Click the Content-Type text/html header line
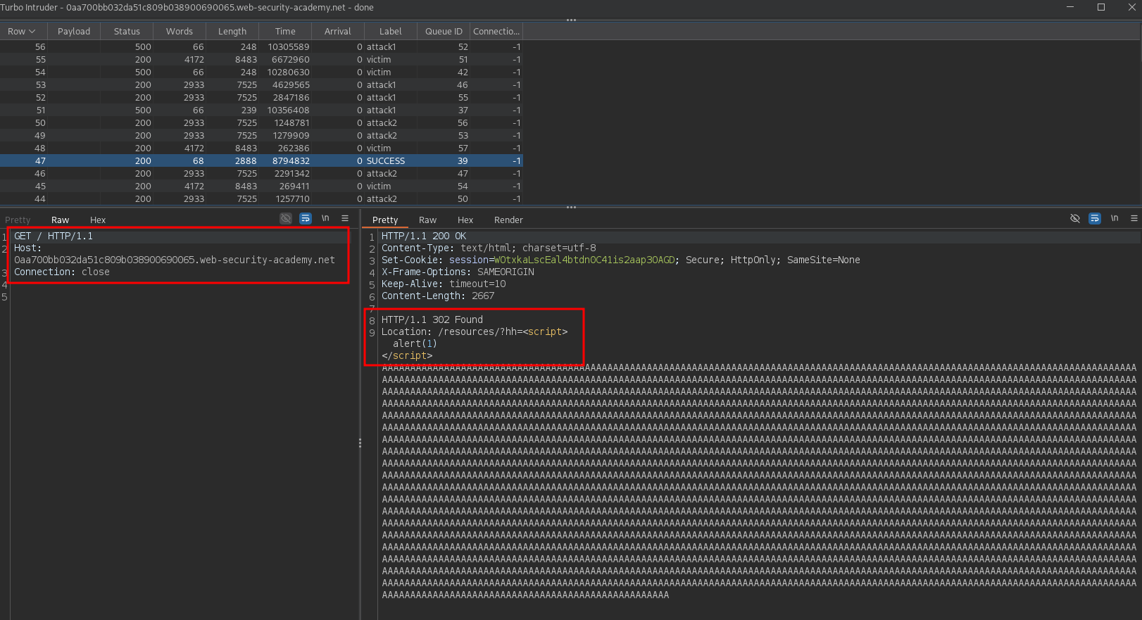Viewport: 1142px width, 620px height. pos(489,248)
